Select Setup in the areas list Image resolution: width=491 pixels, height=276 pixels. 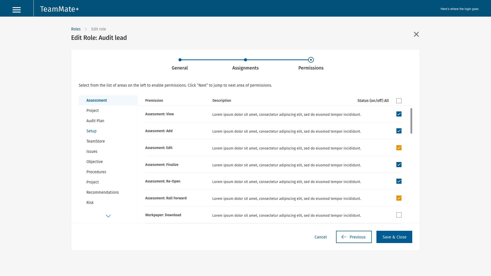click(x=91, y=131)
